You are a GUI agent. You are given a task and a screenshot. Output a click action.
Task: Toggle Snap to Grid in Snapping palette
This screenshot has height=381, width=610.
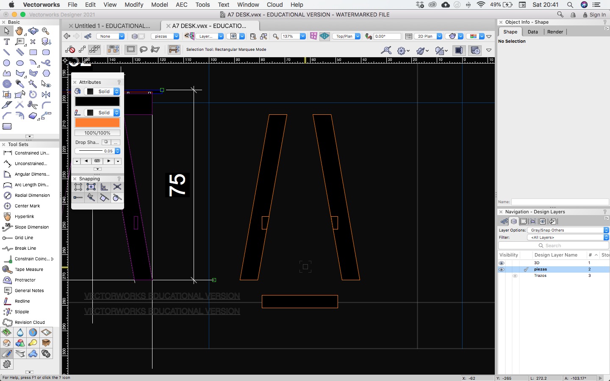point(78,187)
